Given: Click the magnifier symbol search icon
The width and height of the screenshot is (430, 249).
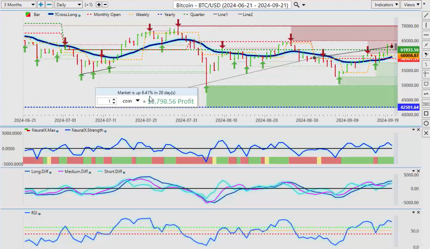Looking at the screenshot, I should tap(297, 5).
